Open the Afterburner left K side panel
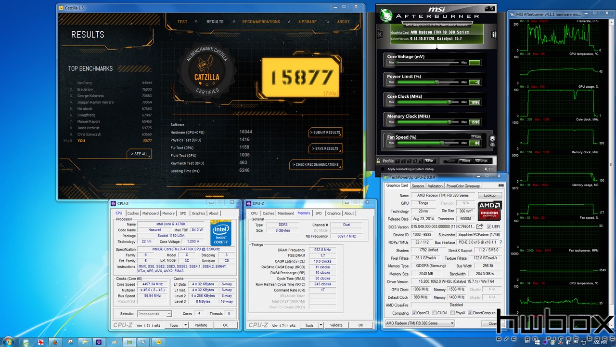Viewport: 616px width, 347px height. (x=380, y=34)
